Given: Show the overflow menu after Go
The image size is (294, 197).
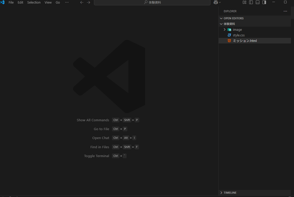Looking at the screenshot, I should [x=67, y=3].
